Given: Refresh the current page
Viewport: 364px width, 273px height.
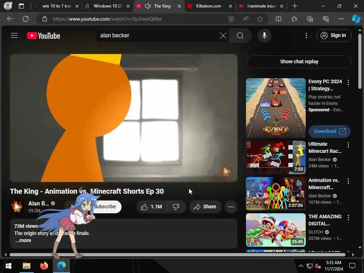Looking at the screenshot, I should pos(26,19).
